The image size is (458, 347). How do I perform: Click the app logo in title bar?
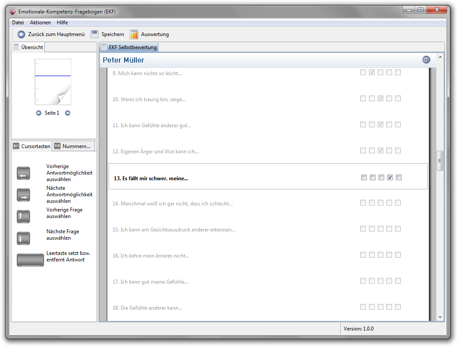(13, 12)
